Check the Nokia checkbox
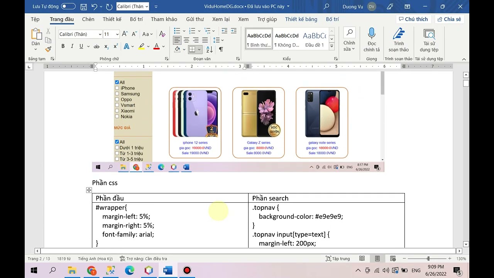The height and width of the screenshot is (278, 494). pos(117,116)
